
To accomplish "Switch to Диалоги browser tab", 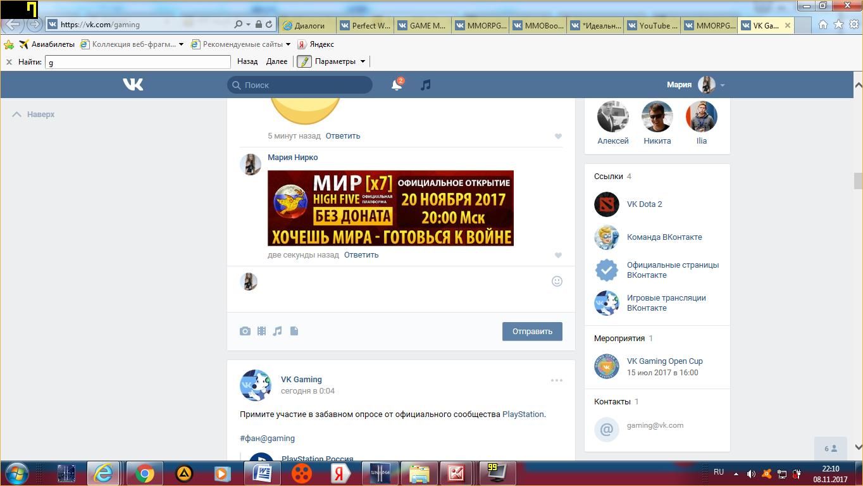I will [308, 25].
